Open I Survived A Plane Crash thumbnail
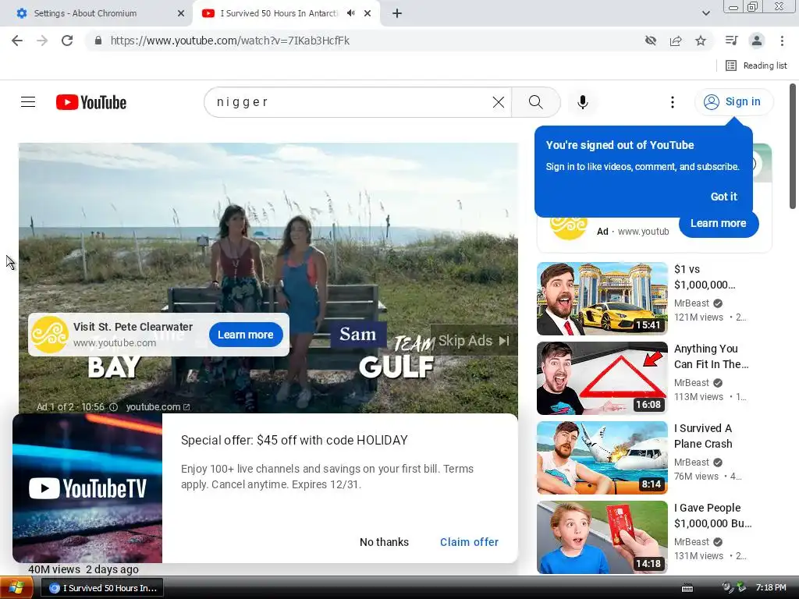Image resolution: width=799 pixels, height=599 pixels. tap(602, 457)
